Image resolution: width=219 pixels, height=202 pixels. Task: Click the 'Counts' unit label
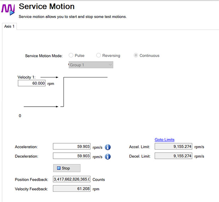click(x=99, y=180)
